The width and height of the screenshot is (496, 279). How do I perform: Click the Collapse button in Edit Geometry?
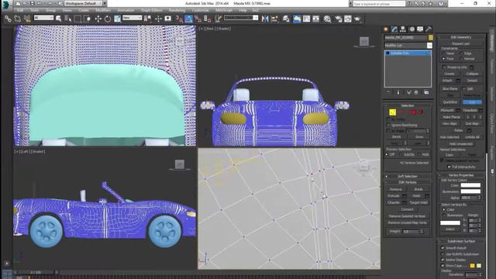472,74
